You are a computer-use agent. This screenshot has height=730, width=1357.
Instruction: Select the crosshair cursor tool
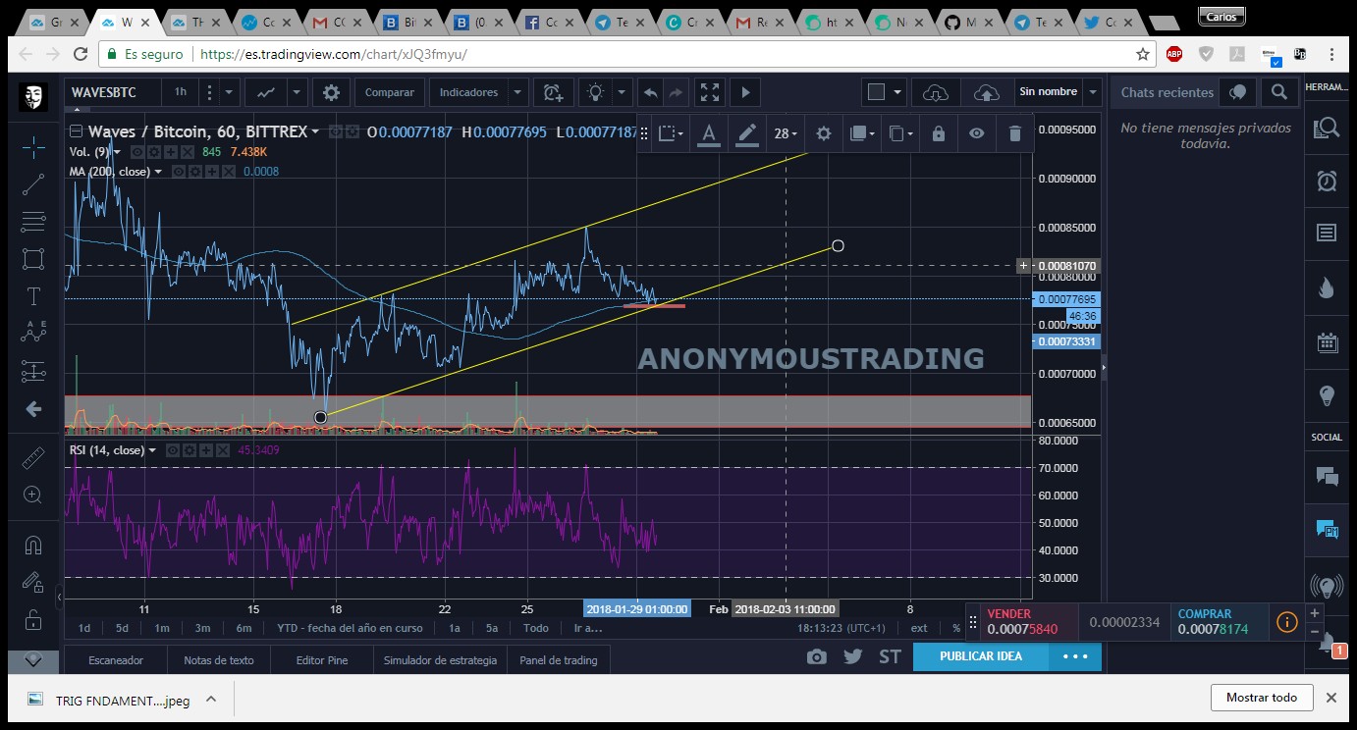pos(33,148)
